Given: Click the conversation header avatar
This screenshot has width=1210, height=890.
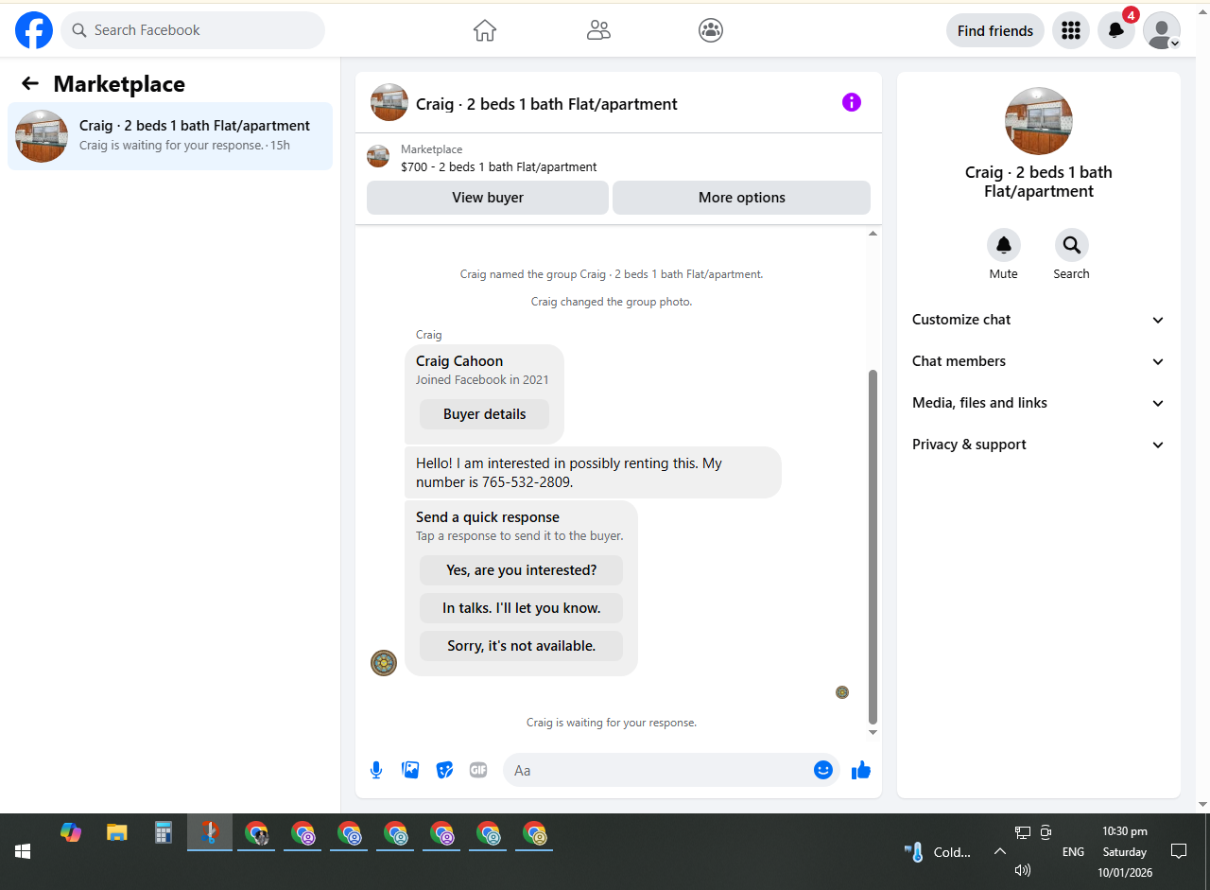Looking at the screenshot, I should (389, 102).
